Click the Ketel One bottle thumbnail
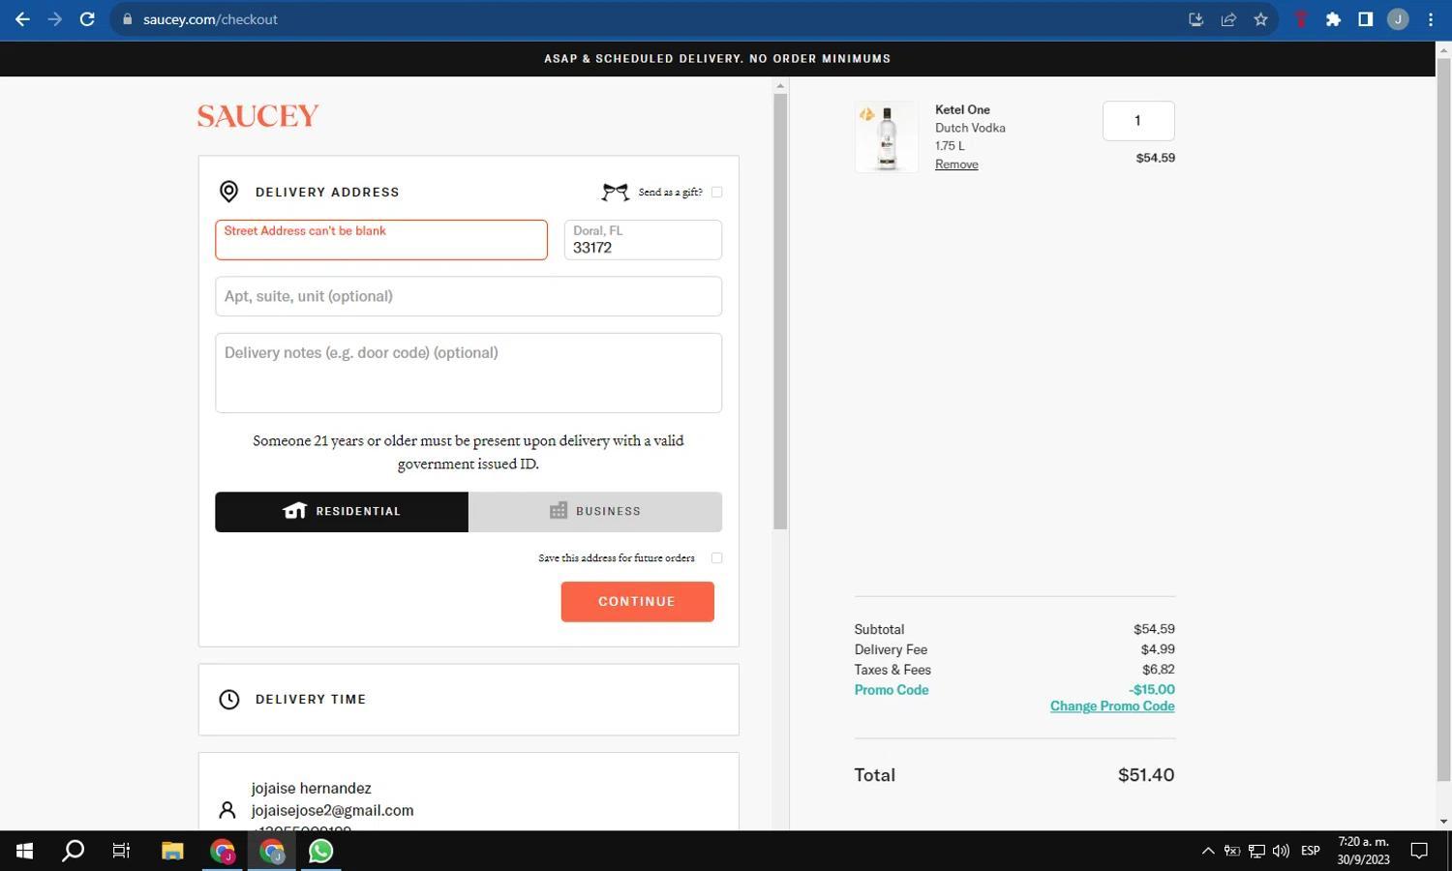Image resolution: width=1452 pixels, height=871 pixels. coord(887,137)
